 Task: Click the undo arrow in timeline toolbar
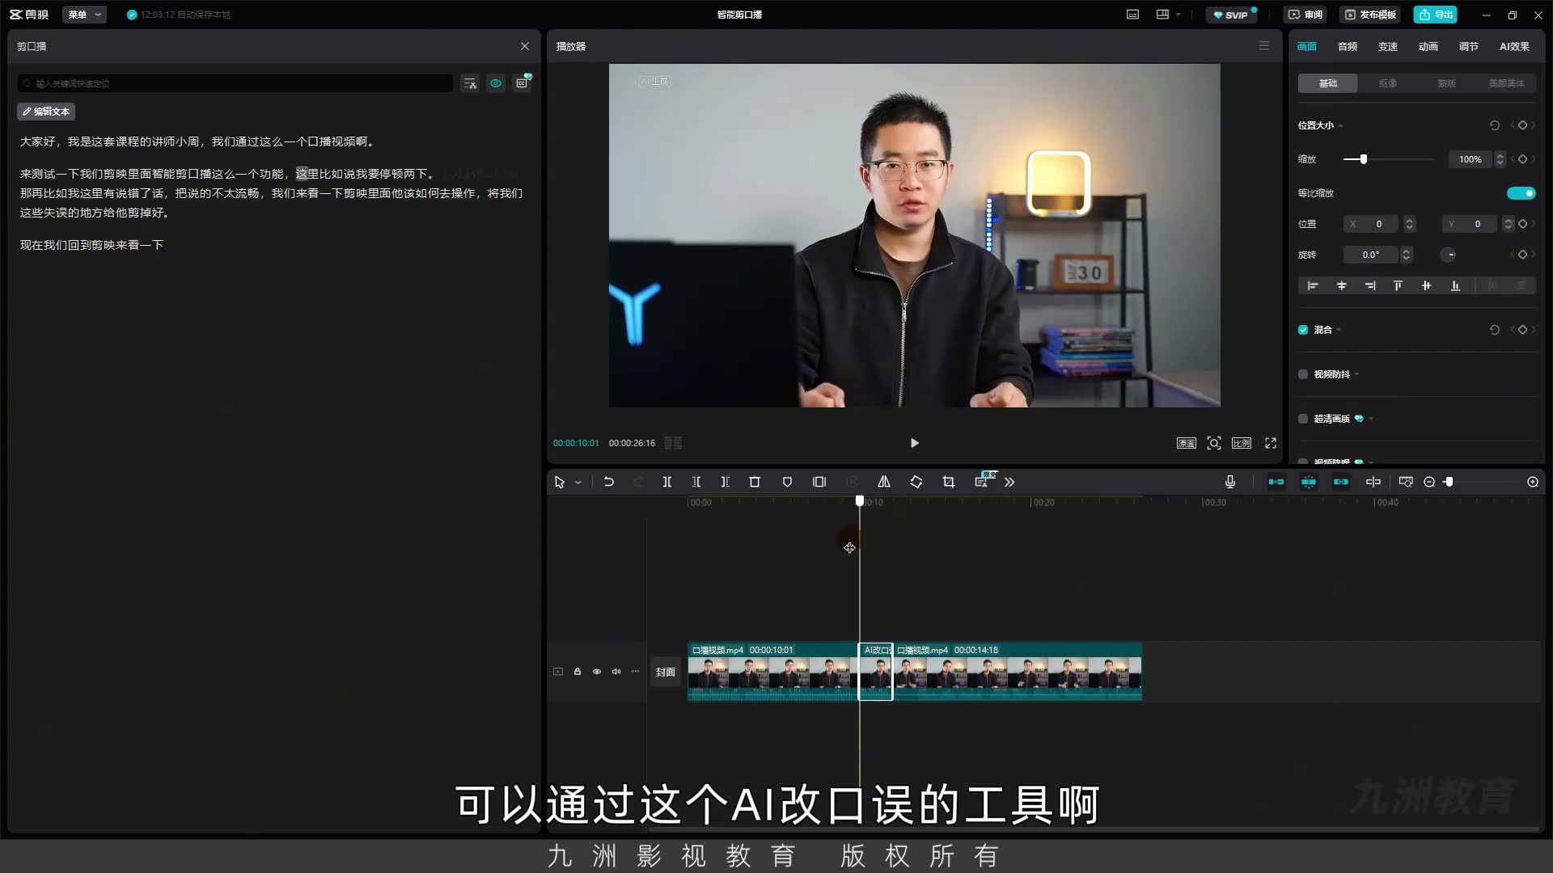pyautogui.click(x=609, y=482)
